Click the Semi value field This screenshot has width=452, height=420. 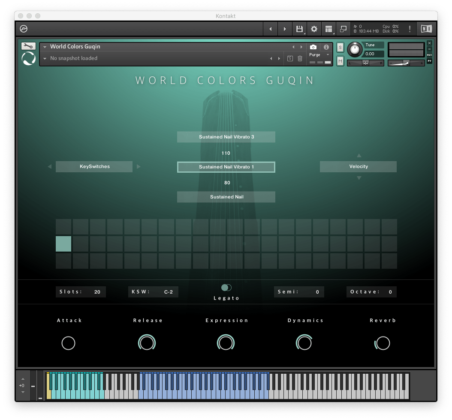click(299, 292)
